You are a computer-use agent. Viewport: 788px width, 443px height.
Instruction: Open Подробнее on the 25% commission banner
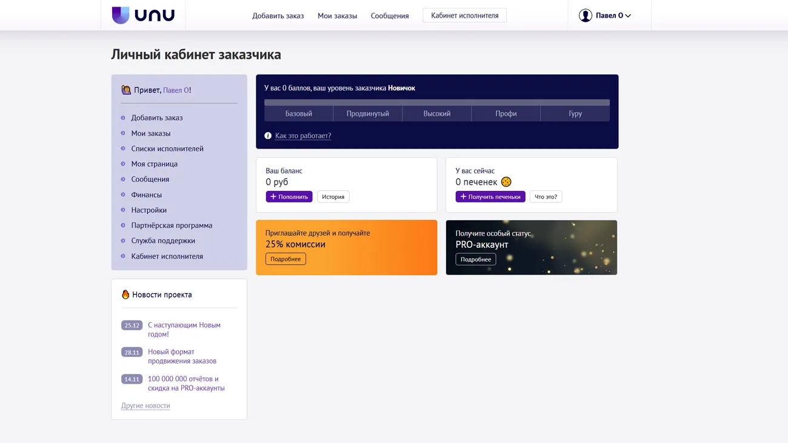[285, 259]
